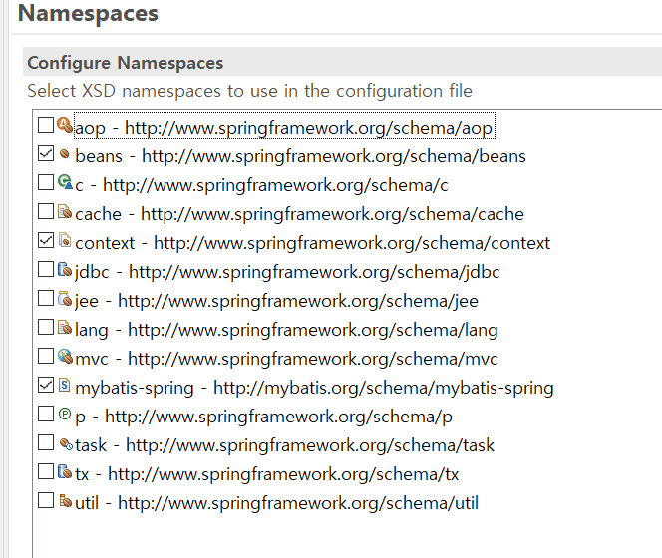Select the task schema row text
Screen dimensions: 662x558
click(285, 445)
